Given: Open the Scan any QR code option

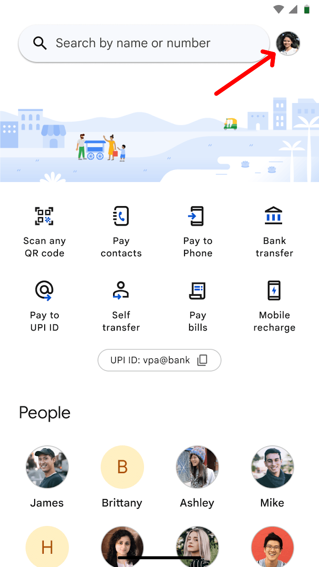Looking at the screenshot, I should tap(44, 216).
